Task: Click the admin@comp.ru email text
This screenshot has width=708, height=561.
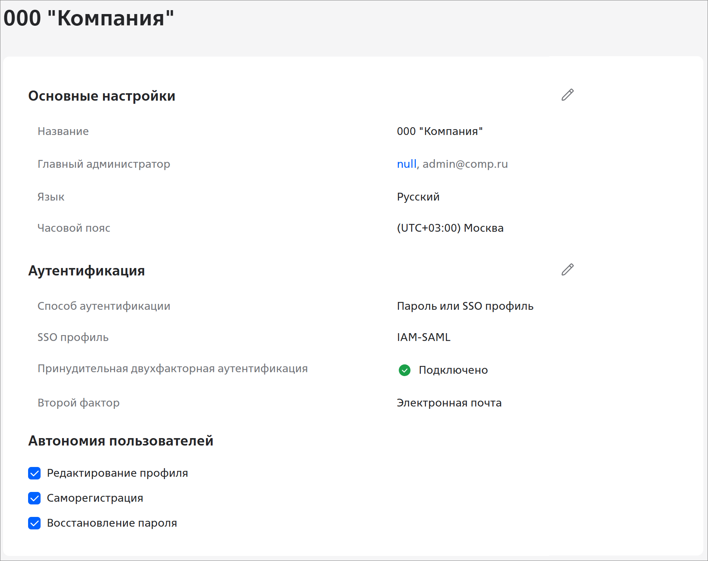Action: coord(465,164)
